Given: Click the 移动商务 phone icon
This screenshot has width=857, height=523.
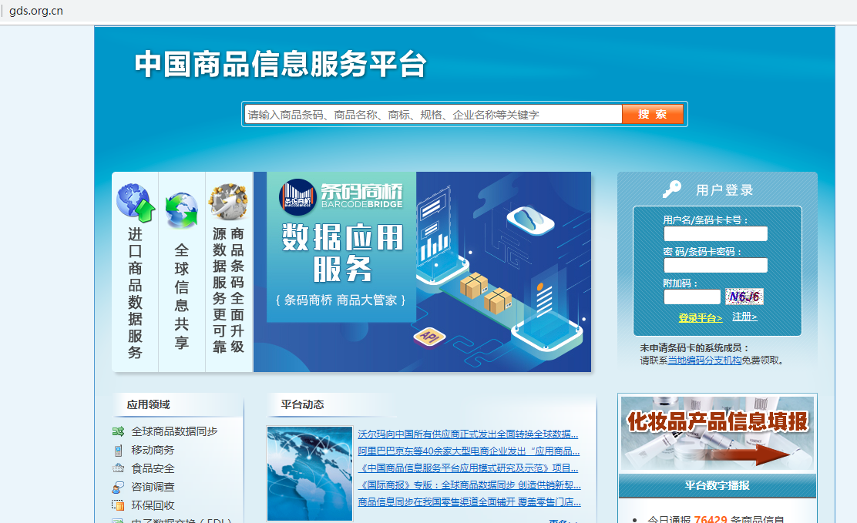Looking at the screenshot, I should tap(118, 451).
